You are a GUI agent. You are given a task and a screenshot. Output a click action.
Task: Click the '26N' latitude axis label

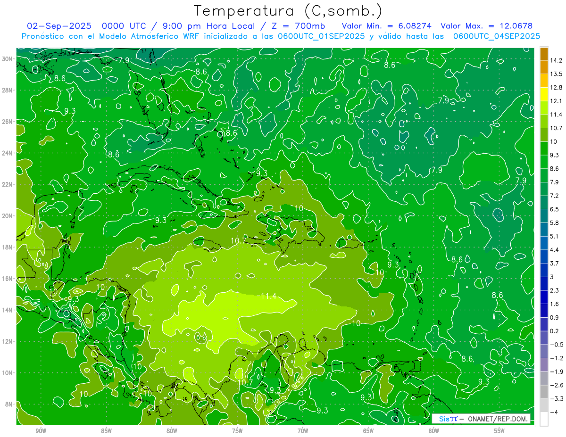pos(8,122)
